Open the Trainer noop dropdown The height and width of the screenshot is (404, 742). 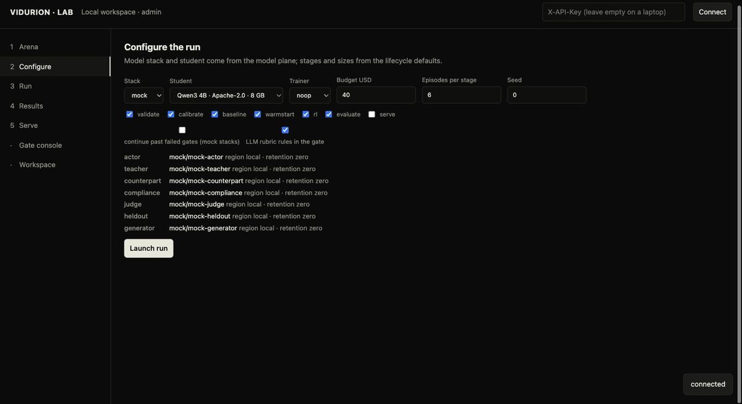pyautogui.click(x=310, y=95)
